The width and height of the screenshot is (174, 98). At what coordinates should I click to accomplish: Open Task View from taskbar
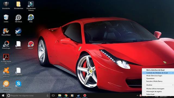tap(53, 96)
